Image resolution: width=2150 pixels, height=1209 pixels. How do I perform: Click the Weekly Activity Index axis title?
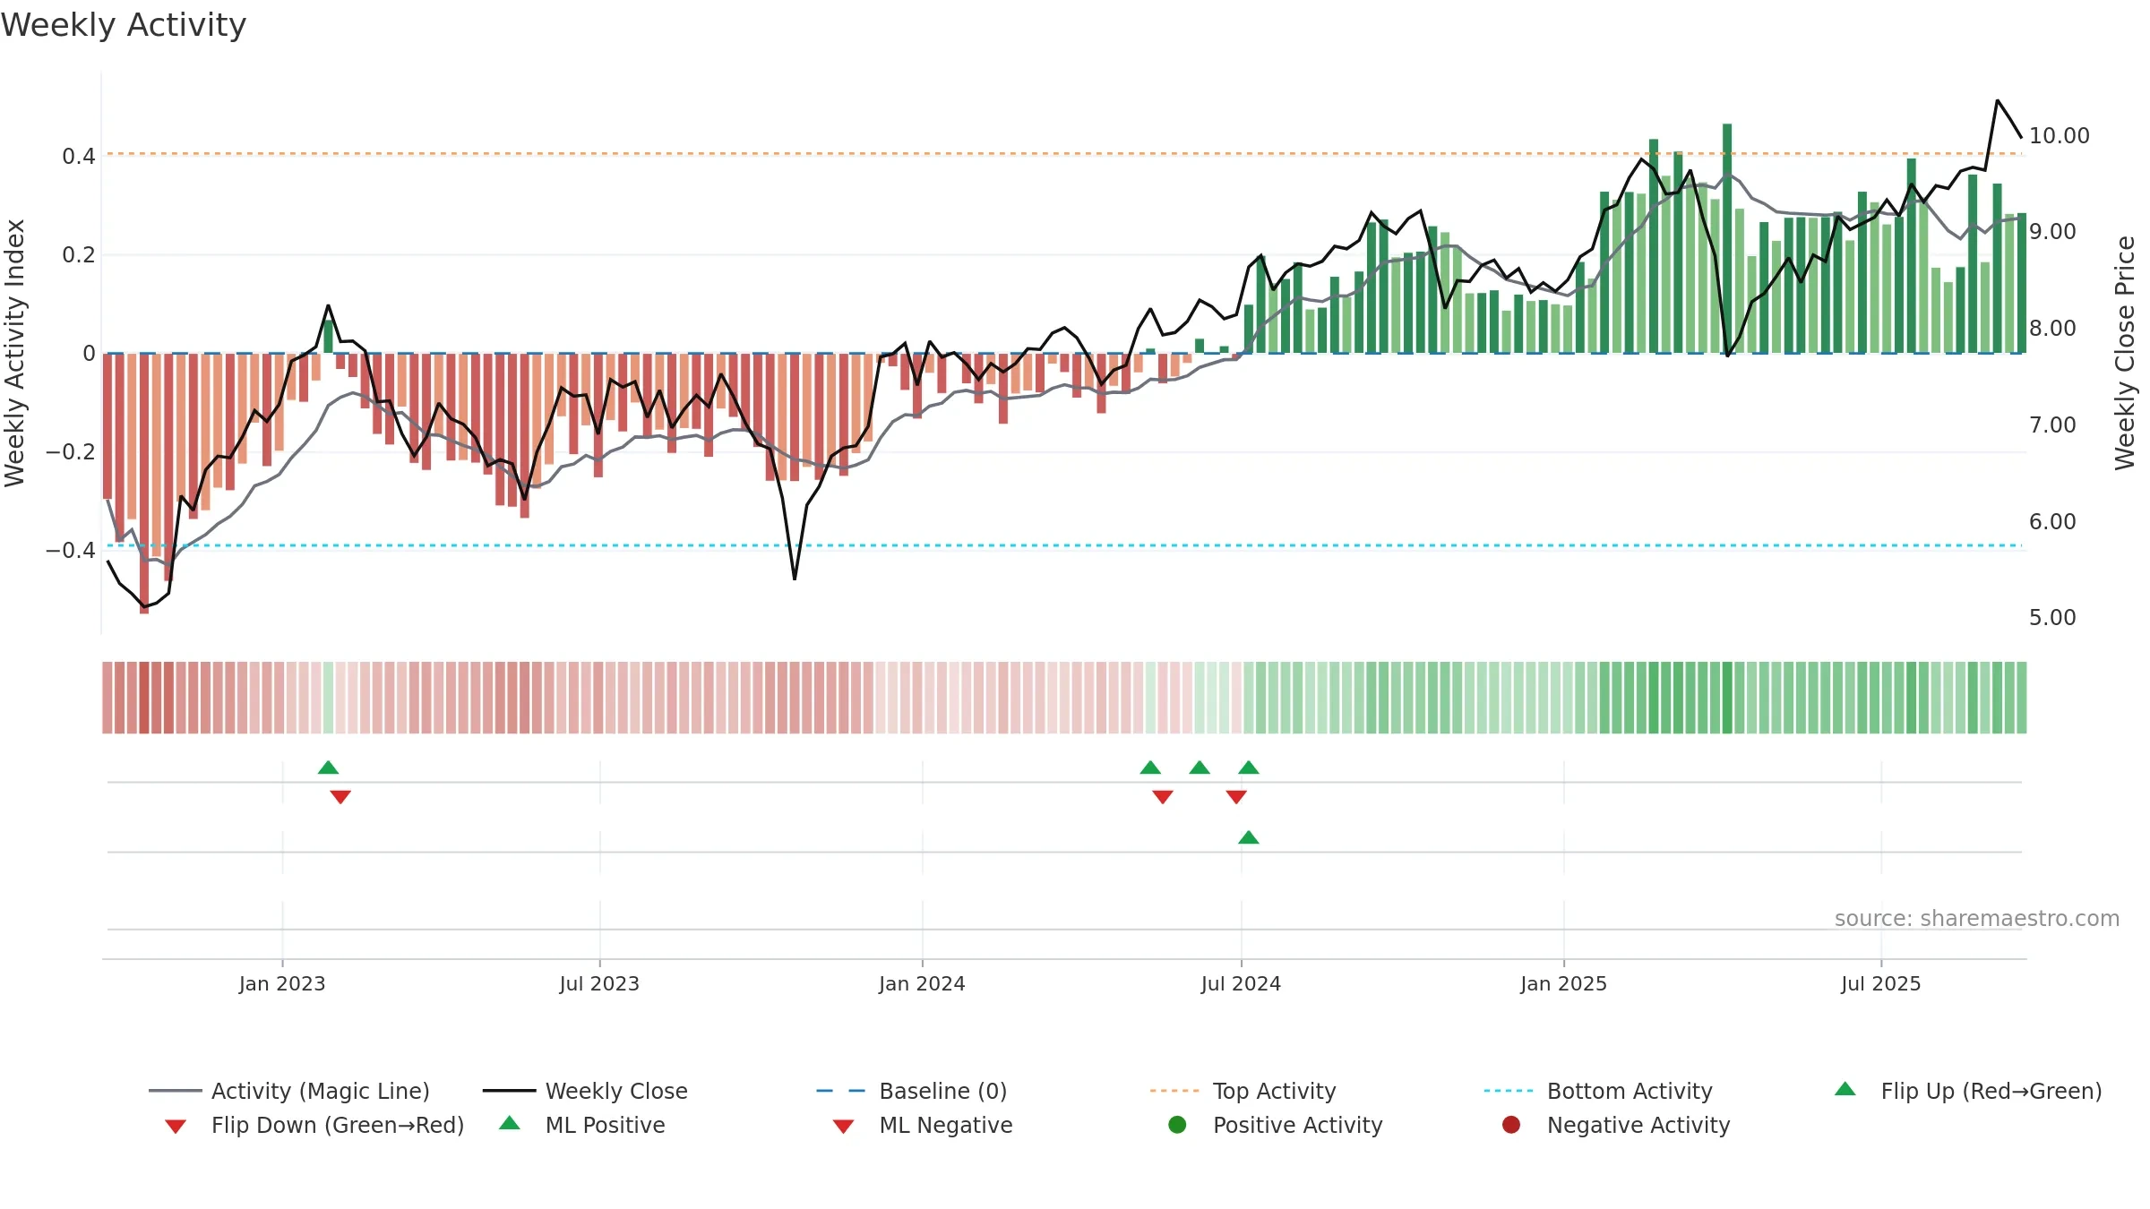(15, 353)
